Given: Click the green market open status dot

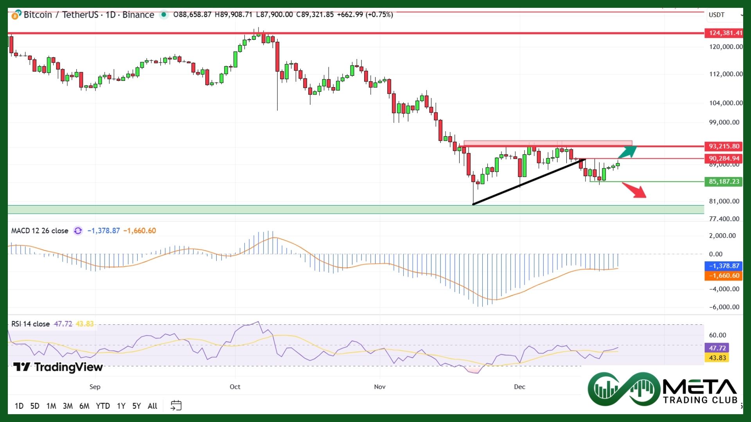Looking at the screenshot, I should [x=164, y=15].
